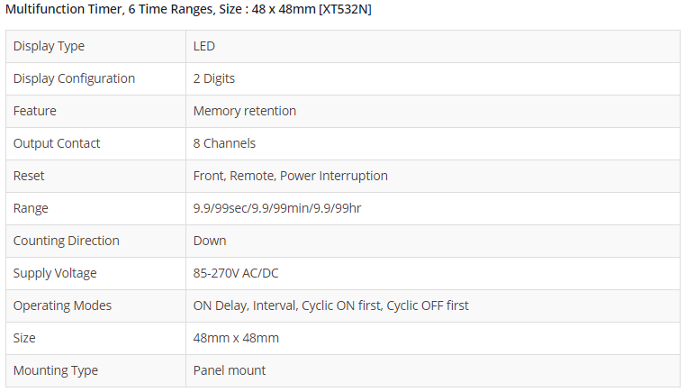Click the ON Delay, Interval, Cyclic modes text

(x=330, y=305)
